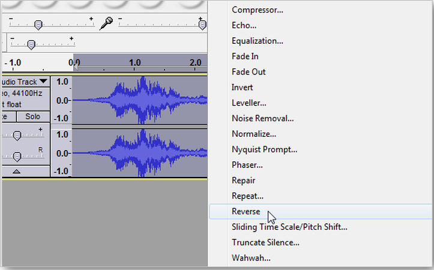Open the Compressor effect
Screen dimensions: 434x270
pos(258,10)
